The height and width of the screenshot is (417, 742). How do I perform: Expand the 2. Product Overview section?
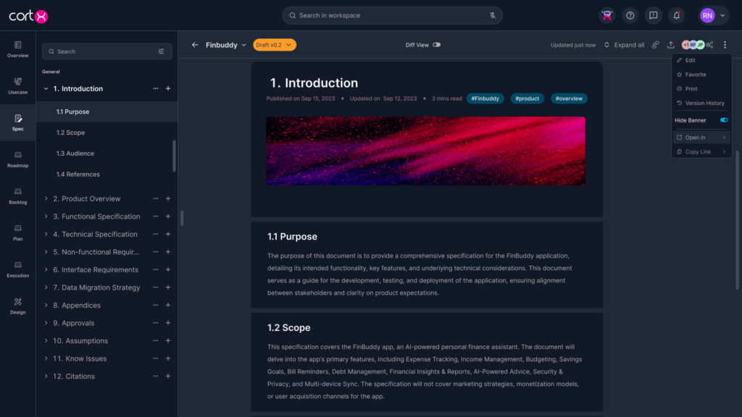pos(46,198)
